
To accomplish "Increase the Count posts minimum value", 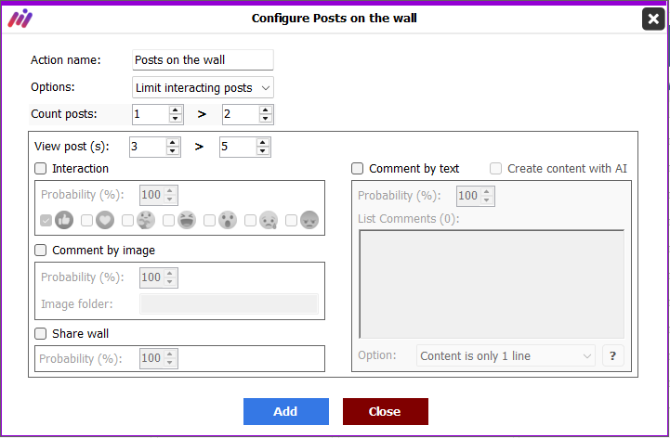I will click(x=176, y=110).
